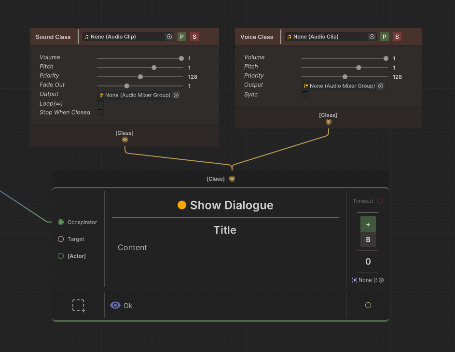Click the dashed add-selection icon in Show Dialogue
The width and height of the screenshot is (455, 352).
pos(79,306)
